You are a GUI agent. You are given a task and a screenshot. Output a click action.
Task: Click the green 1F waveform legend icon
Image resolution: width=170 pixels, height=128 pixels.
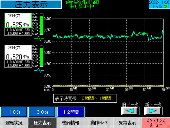pyautogui.click(x=38, y=39)
